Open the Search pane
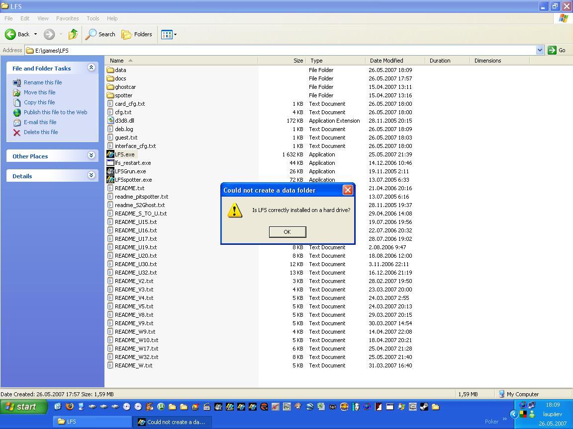573x429 pixels. 100,34
